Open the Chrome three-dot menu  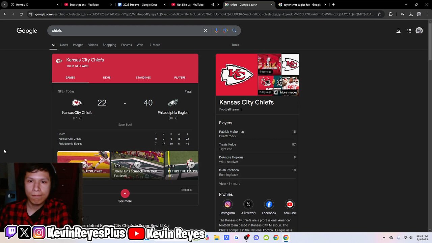427,14
